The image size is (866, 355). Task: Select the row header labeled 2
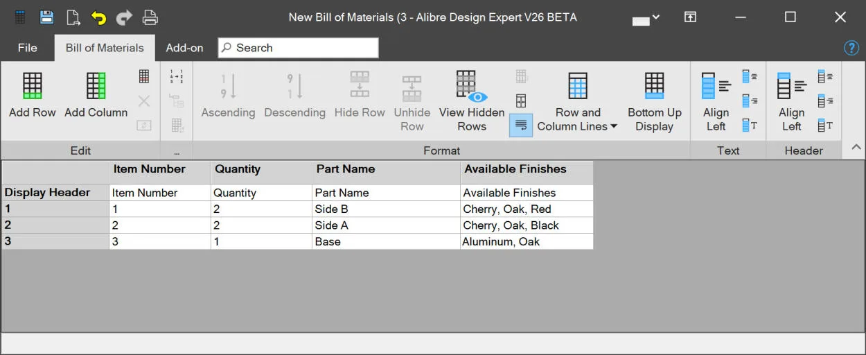[55, 225]
